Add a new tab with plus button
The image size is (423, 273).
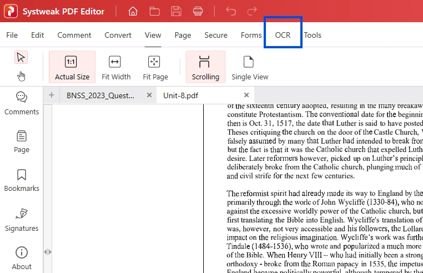click(52, 95)
